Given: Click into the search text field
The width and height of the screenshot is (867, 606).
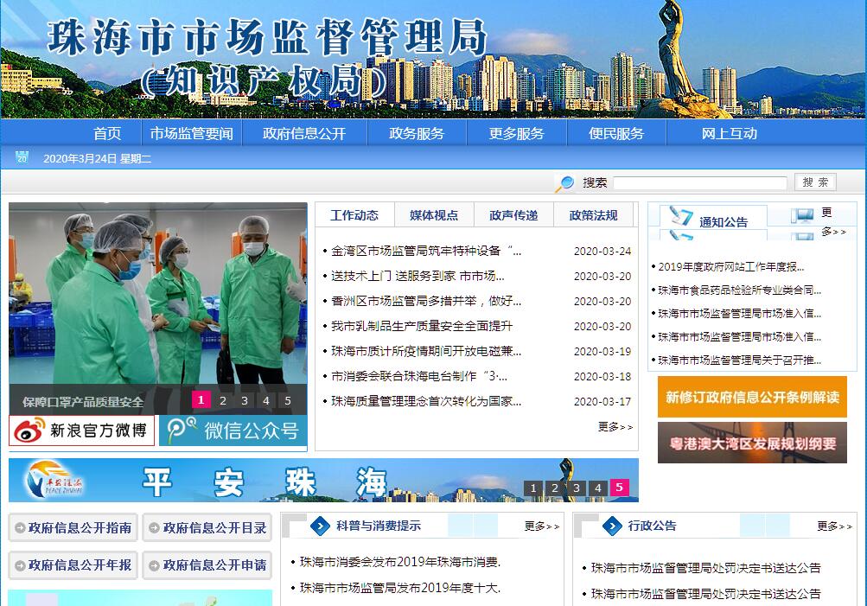Looking at the screenshot, I should pyautogui.click(x=699, y=182).
